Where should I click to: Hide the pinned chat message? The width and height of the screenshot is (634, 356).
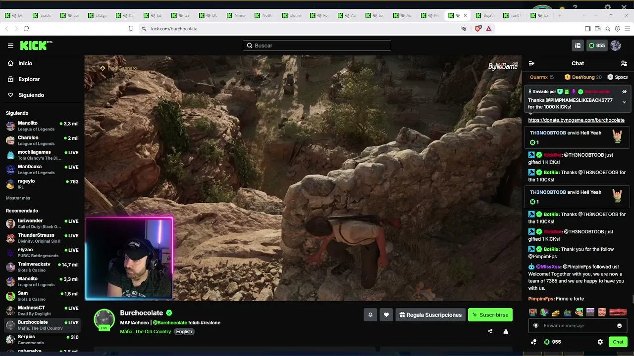[624, 91]
